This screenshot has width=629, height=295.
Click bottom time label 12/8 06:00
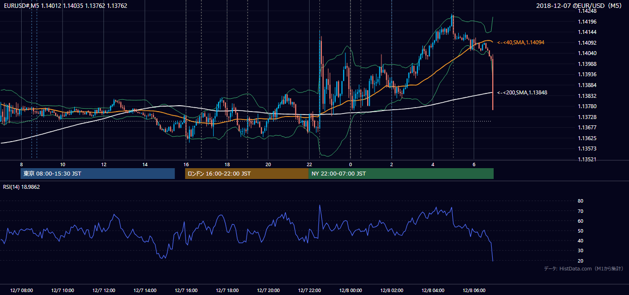coord(473,291)
